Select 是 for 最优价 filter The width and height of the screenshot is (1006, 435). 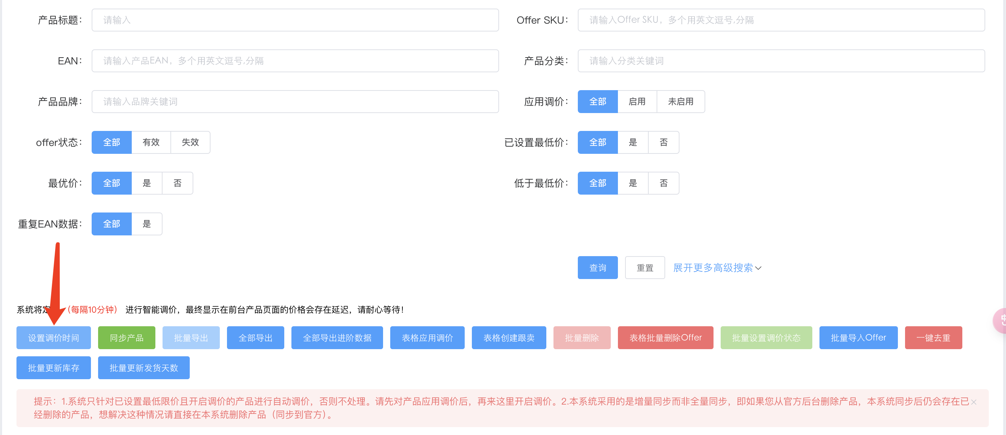146,183
